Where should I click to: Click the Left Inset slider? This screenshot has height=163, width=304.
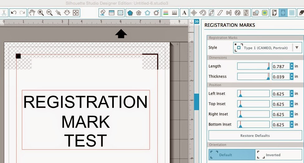click(x=253, y=94)
